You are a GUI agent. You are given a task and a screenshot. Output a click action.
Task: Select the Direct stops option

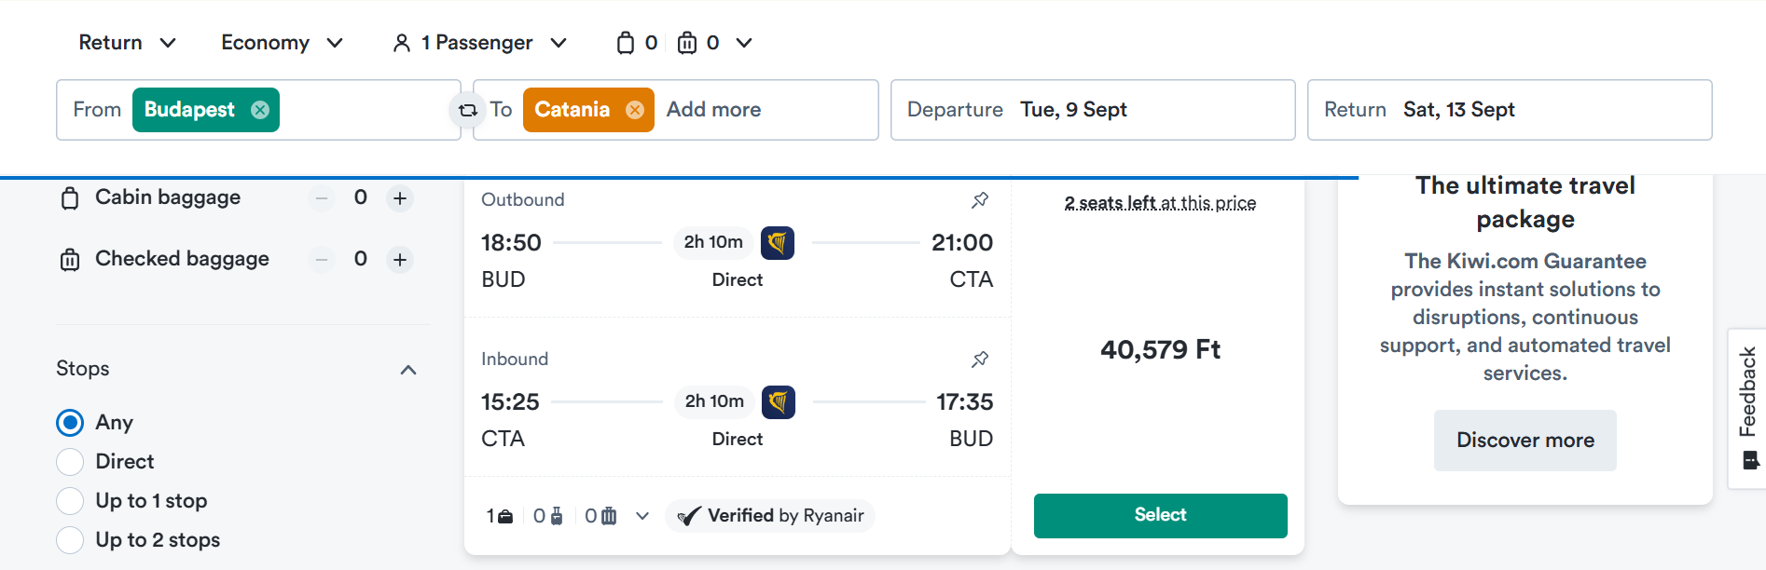coord(70,462)
